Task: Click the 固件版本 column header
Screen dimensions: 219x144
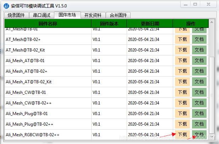Action: (109, 23)
